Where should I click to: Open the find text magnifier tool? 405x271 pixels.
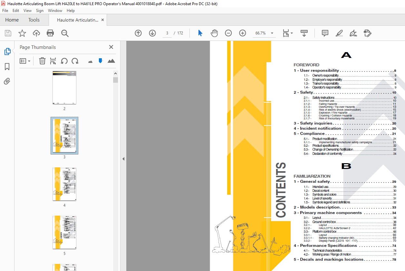tap(65, 33)
